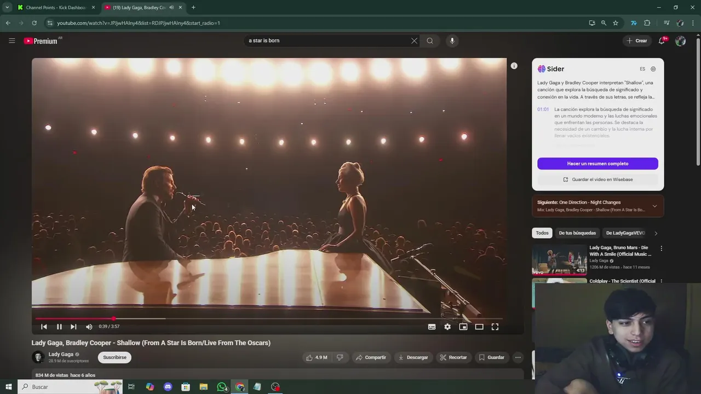Image resolution: width=701 pixels, height=394 pixels.
Task: Open the tab search dropdown arrow
Action: pos(7,8)
